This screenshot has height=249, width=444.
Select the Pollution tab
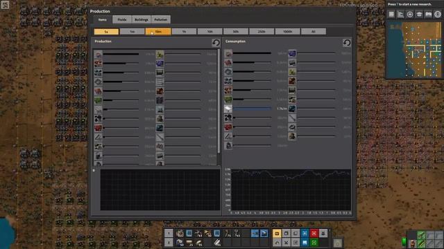pos(160,19)
